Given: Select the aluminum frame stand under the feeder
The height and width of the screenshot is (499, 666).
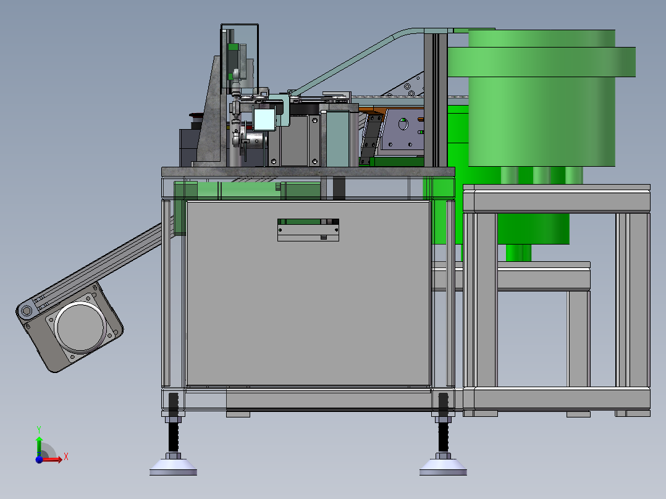Looking at the screenshot, I should coord(557,300).
